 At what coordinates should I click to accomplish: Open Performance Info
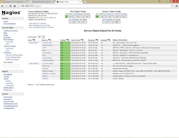tap(11, 104)
